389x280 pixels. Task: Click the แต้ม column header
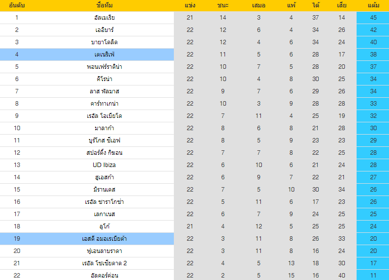coord(373,5)
